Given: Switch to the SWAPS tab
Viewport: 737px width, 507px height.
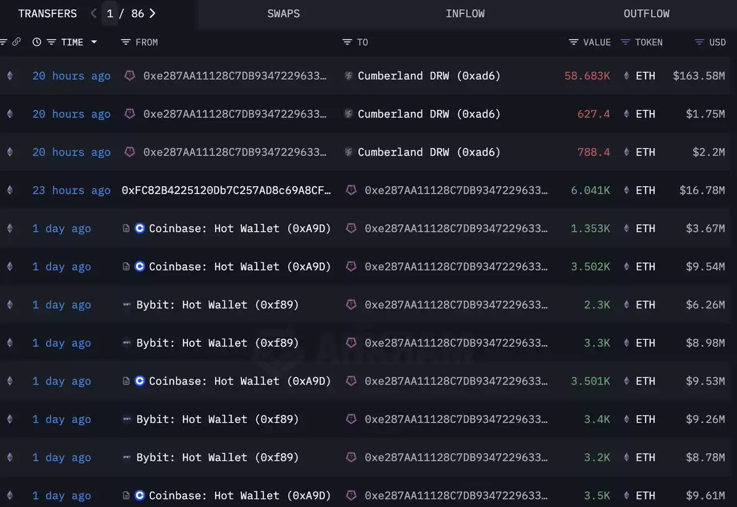Looking at the screenshot, I should (x=284, y=14).
